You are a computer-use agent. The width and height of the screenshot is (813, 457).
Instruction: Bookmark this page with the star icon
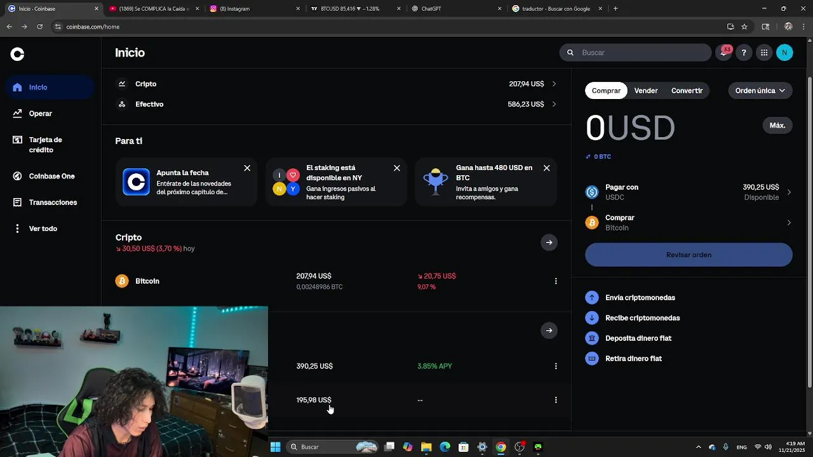coord(744,27)
